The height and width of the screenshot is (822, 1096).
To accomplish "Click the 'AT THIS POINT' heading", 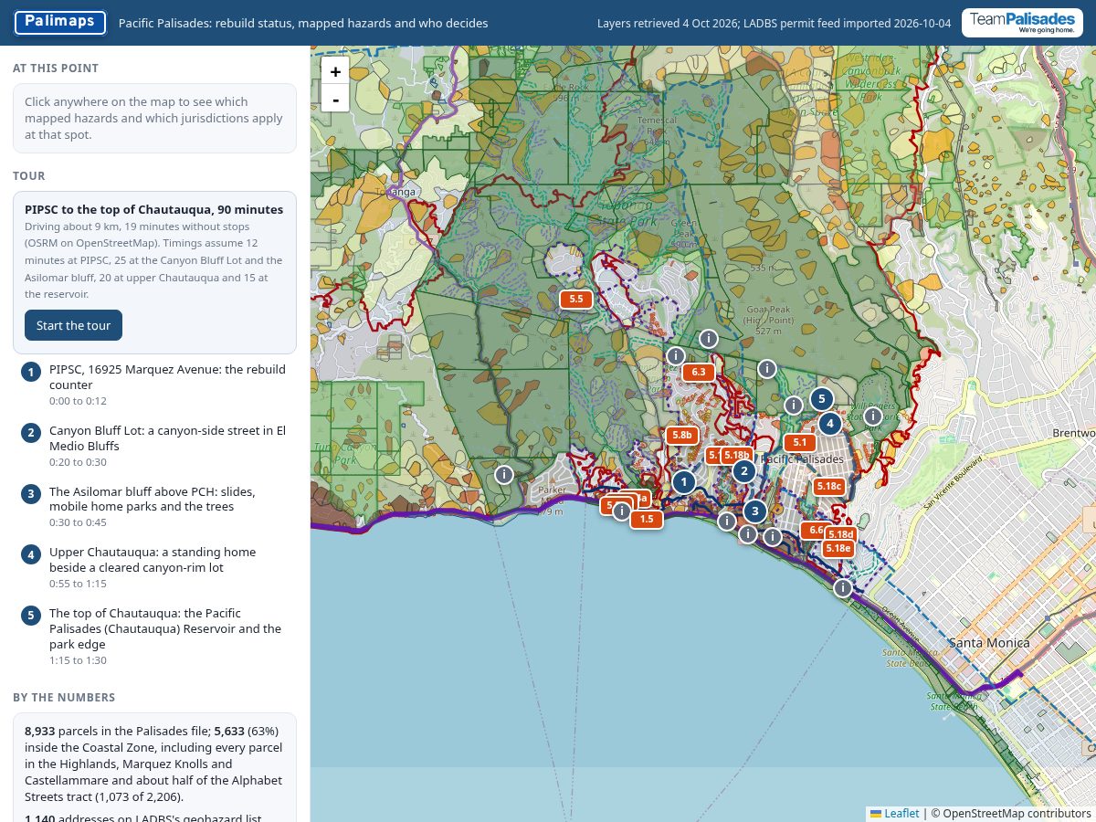I will pyautogui.click(x=56, y=68).
